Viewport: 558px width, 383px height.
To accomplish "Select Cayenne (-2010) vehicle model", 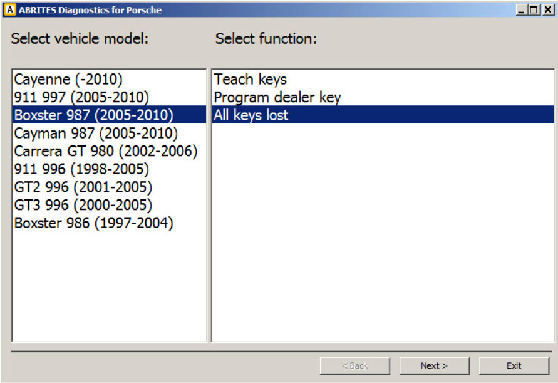I will pos(68,80).
